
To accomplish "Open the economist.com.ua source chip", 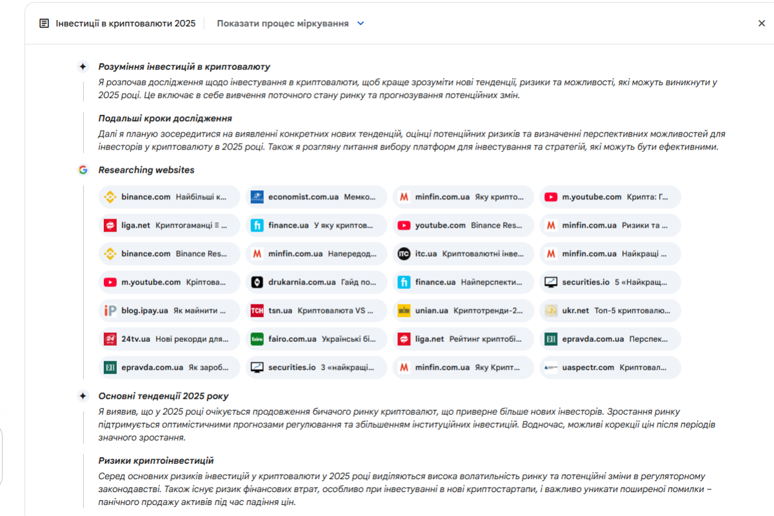I will 316,197.
